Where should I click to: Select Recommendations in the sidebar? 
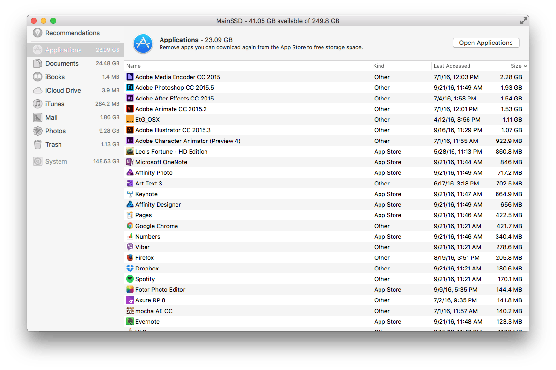72,33
